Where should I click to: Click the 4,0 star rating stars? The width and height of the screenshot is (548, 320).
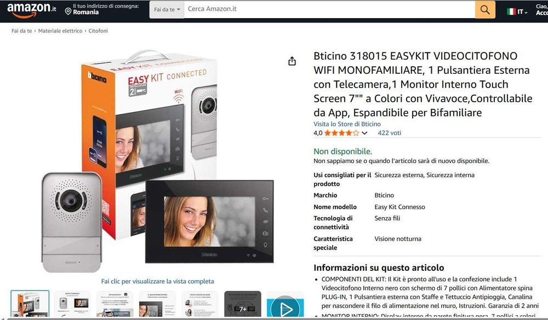(341, 133)
